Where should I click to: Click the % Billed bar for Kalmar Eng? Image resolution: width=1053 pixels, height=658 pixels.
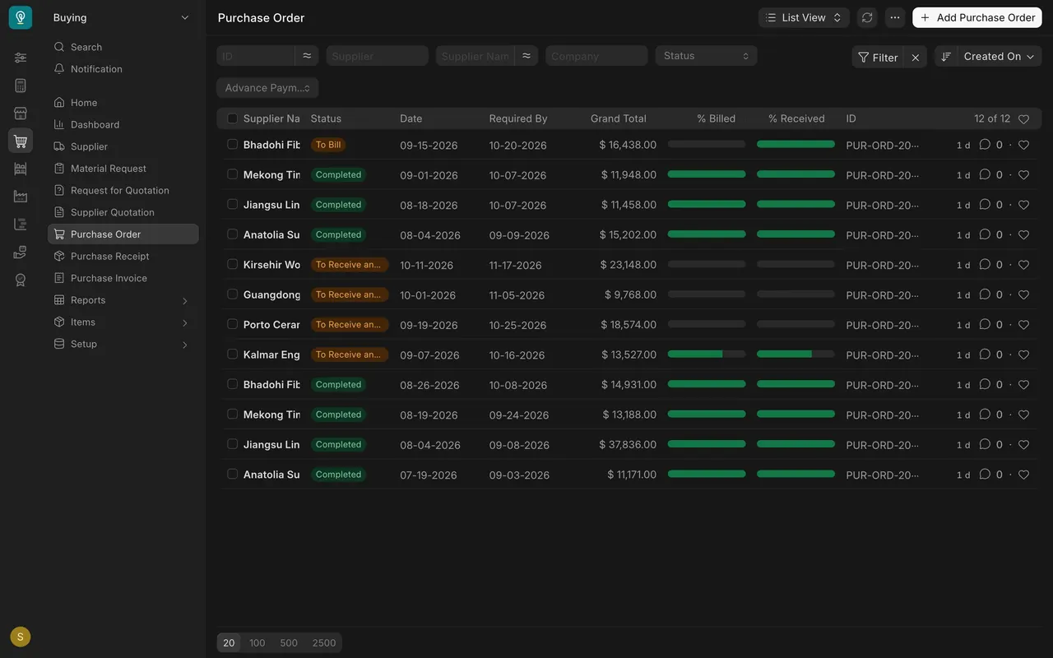click(707, 354)
